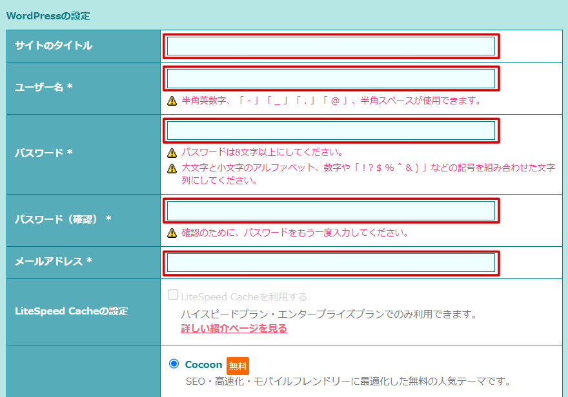Click into the ユーザー名 text box
568x397 pixels.
coord(331,79)
